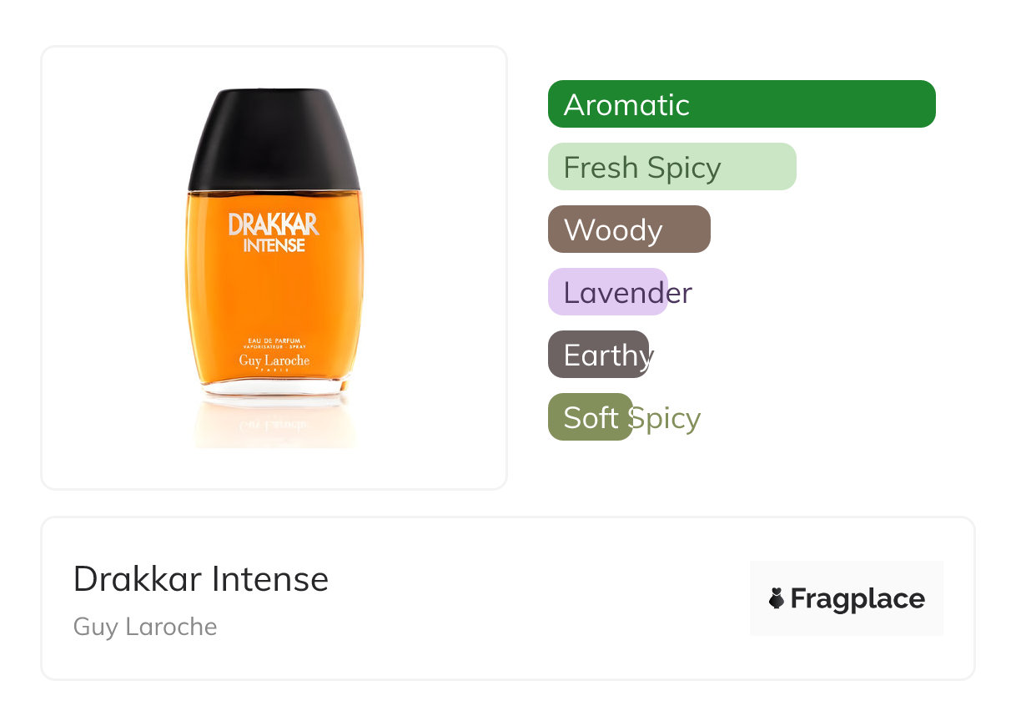Click the small Fragplace perfume bottle icon
Image resolution: width=1016 pixels, height=721 pixels.
pos(777,598)
